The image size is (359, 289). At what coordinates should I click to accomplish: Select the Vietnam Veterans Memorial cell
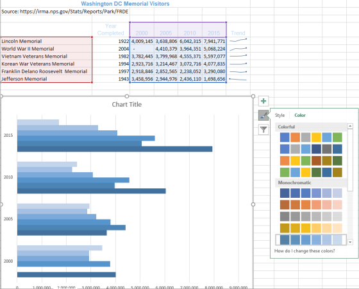pos(46,57)
